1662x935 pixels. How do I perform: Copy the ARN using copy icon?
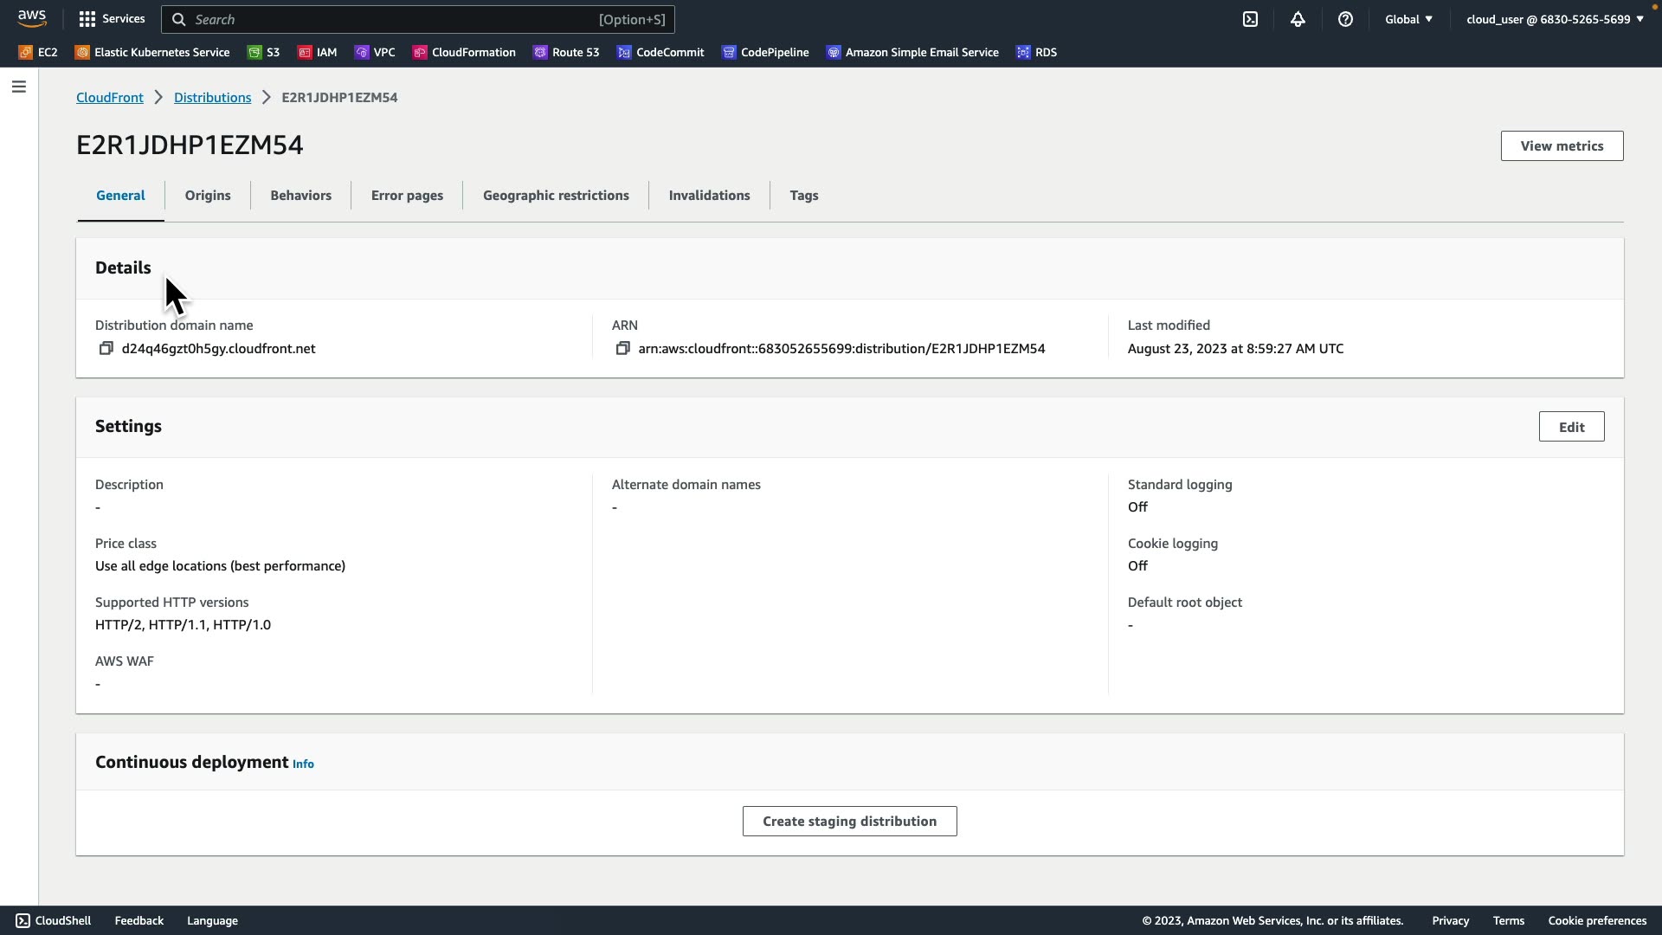pyautogui.click(x=622, y=348)
